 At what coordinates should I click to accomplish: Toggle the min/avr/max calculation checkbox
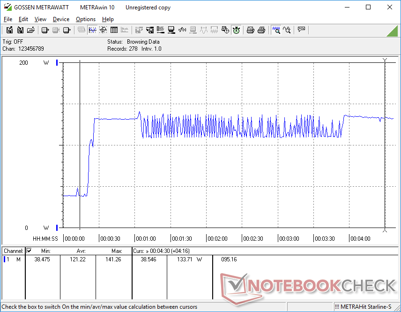[29, 251]
